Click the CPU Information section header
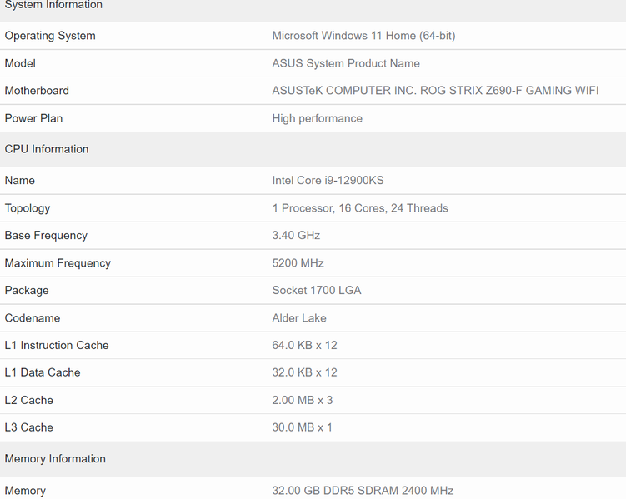626x499 pixels. (47, 149)
